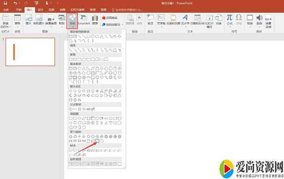The image size is (284, 179).
Task: Insert a 公式 (Equation) with the pi icon
Action: (229, 20)
